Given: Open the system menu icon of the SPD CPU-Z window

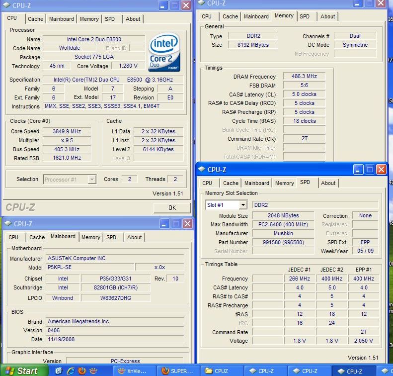Looking at the screenshot, I should pos(202,169).
